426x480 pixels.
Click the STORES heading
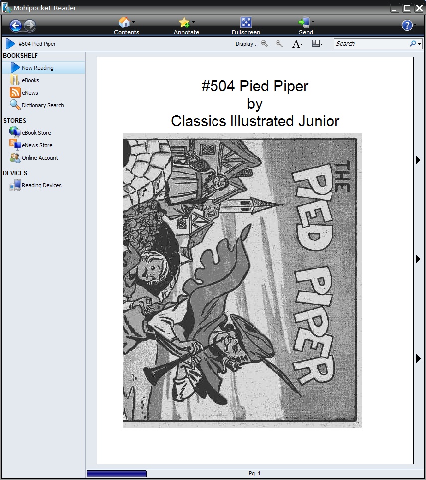point(15,121)
